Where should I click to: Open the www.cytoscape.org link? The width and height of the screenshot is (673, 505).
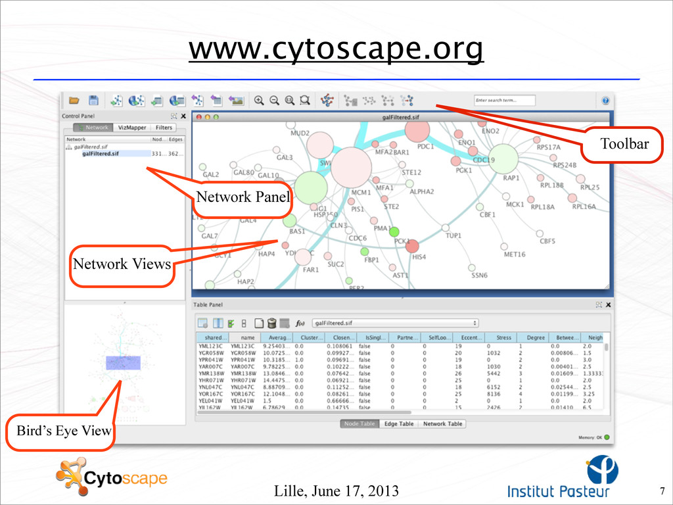pyautogui.click(x=336, y=49)
